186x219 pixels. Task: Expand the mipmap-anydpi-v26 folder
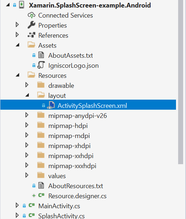coord(27,115)
